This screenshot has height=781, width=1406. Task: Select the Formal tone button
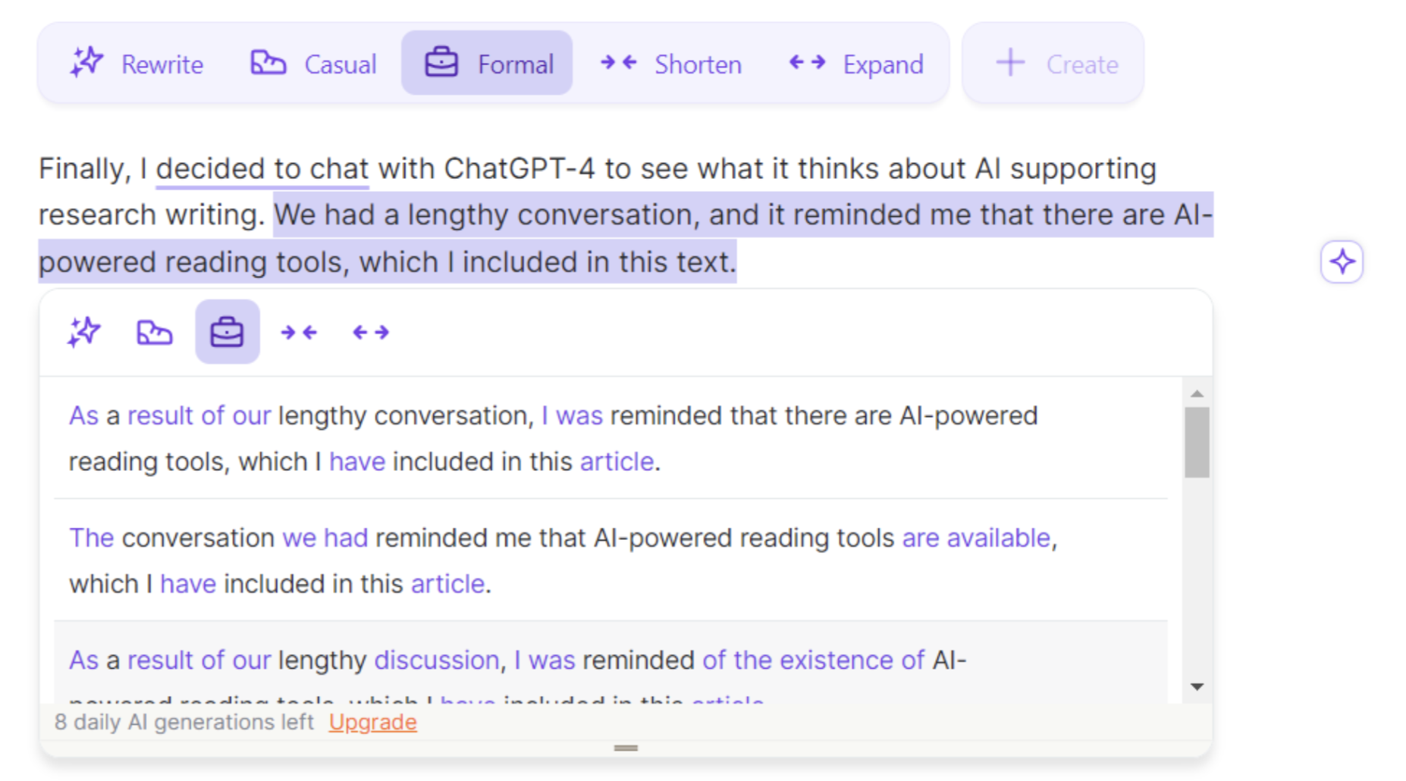coord(487,64)
